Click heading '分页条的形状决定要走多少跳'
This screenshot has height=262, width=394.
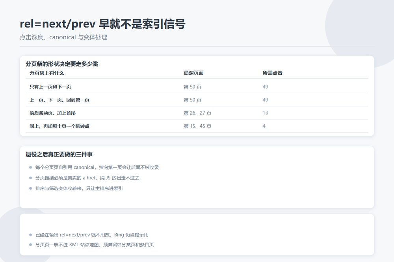click(x=62, y=64)
